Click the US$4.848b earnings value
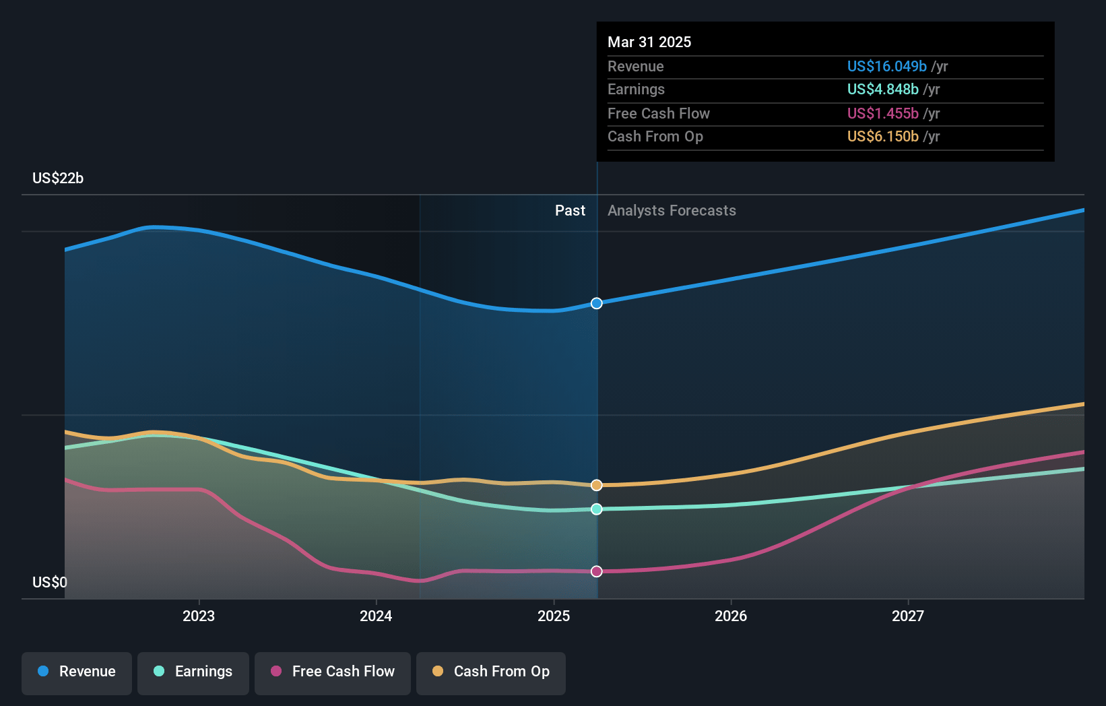 point(883,89)
